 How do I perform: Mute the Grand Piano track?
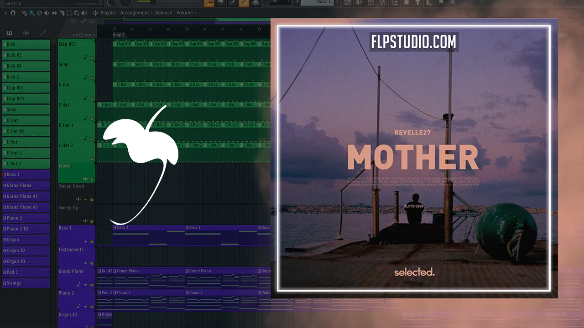coord(92,285)
